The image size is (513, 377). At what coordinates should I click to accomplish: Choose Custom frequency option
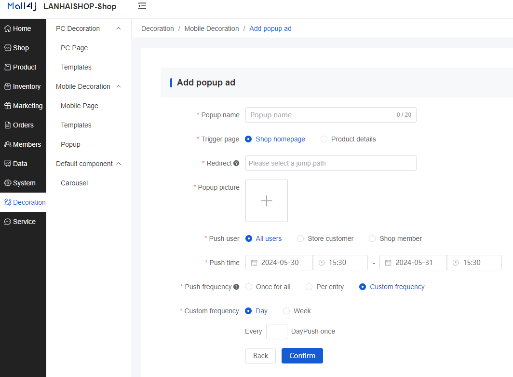coord(391,287)
